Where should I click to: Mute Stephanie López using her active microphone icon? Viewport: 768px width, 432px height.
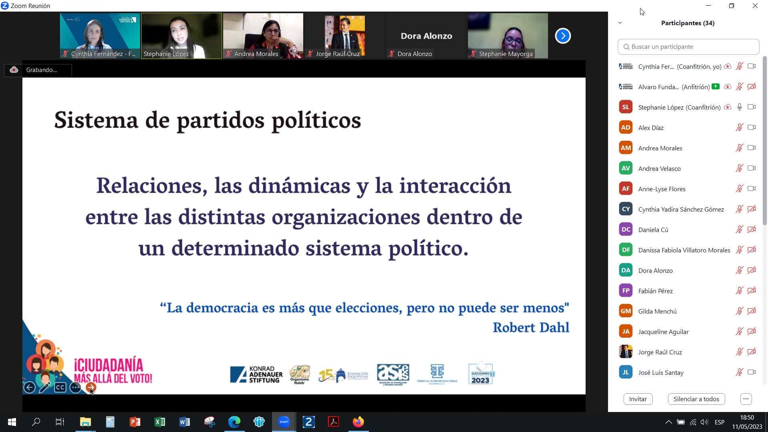(x=740, y=107)
